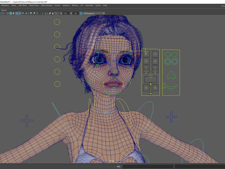This screenshot has width=225, height=169.
Task: Select the left green eyebrow ellipse control
Action: [x=167, y=54]
